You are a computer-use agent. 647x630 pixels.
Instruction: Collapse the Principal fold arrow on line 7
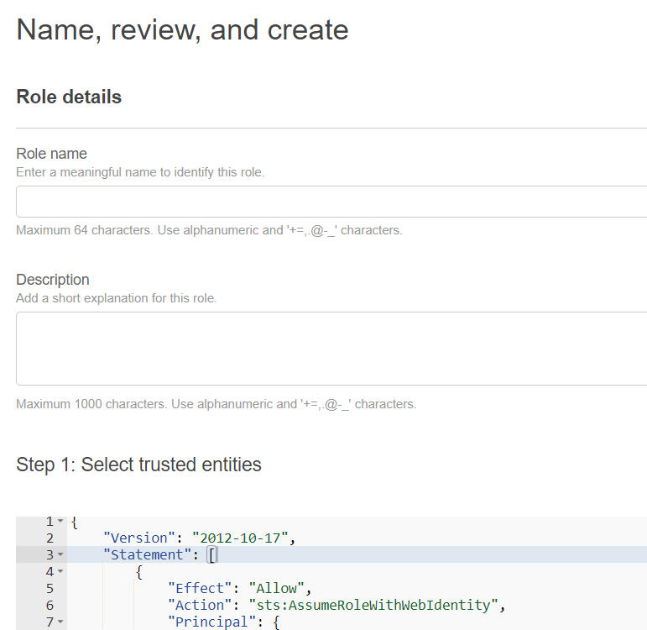click(x=60, y=622)
